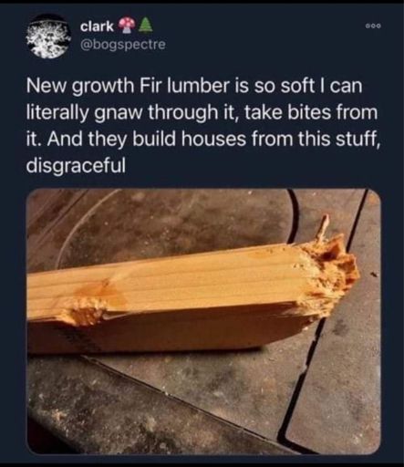Open the tweet's three-dot more options menu
The width and height of the screenshot is (404, 467).
(373, 26)
